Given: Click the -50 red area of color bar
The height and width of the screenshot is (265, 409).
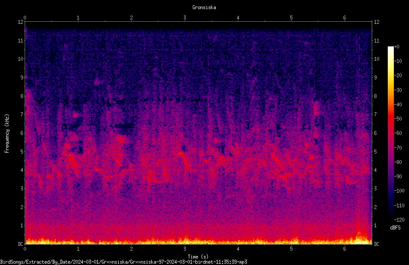Looking at the screenshot, I should (x=390, y=118).
